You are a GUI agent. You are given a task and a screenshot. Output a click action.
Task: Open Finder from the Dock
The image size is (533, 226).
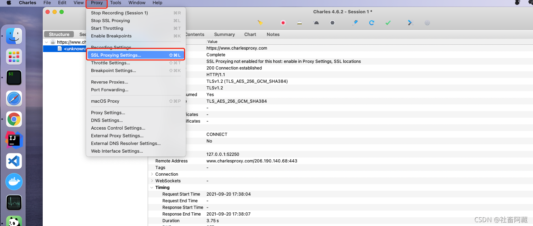(x=14, y=36)
